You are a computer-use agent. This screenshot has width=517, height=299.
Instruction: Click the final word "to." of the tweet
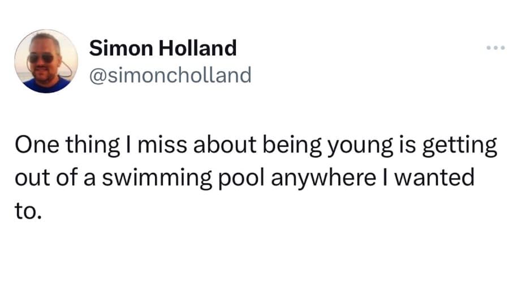pyautogui.click(x=28, y=211)
